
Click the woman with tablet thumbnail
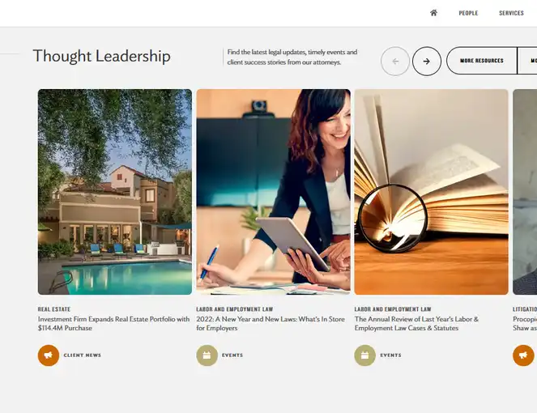pos(273,192)
